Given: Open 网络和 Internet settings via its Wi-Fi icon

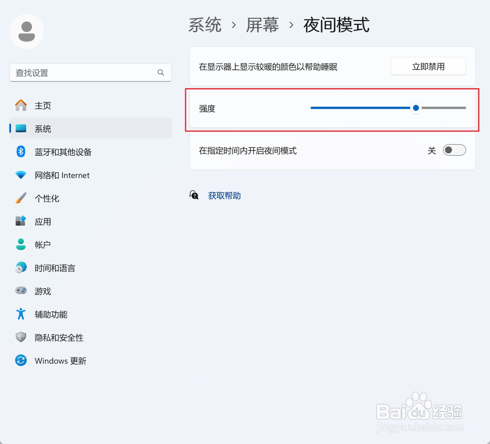Looking at the screenshot, I should click(20, 175).
